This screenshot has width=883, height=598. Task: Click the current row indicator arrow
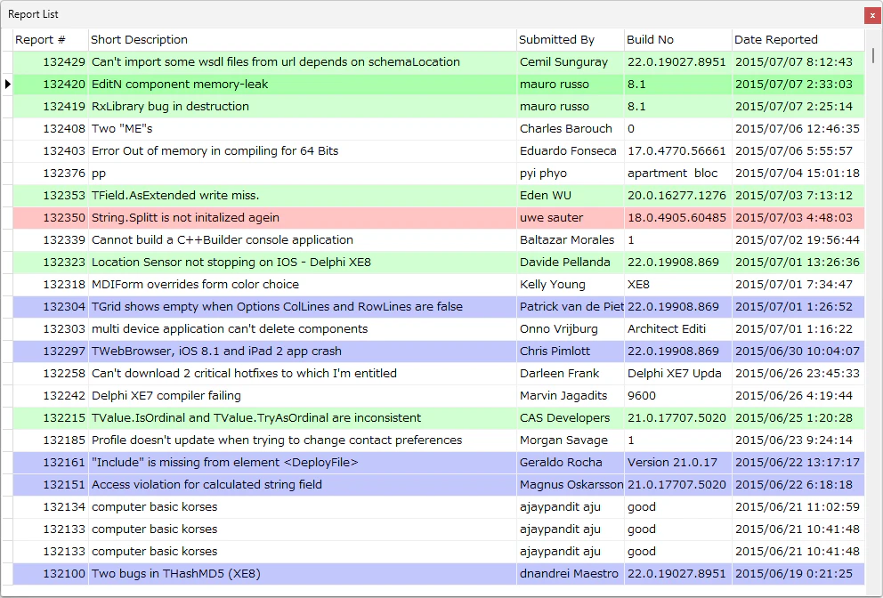point(7,85)
